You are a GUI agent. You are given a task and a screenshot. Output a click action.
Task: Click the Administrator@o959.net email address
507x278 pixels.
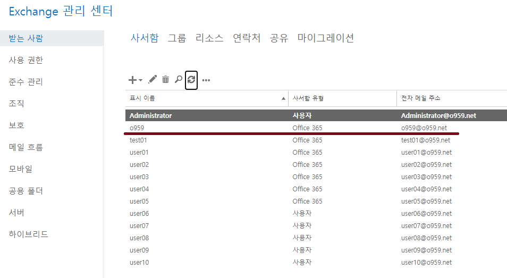tap(438, 115)
